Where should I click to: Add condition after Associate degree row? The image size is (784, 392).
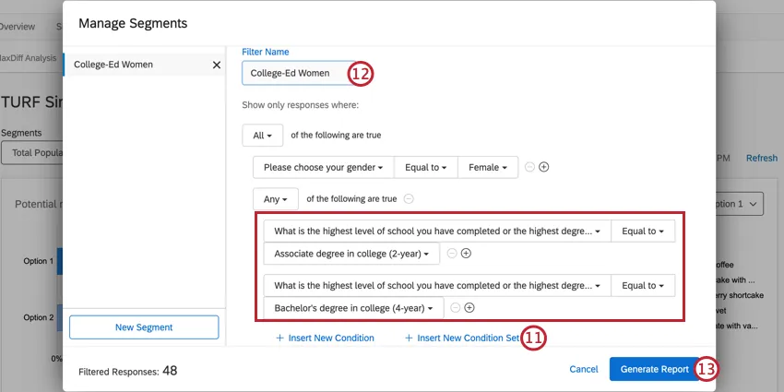point(467,253)
